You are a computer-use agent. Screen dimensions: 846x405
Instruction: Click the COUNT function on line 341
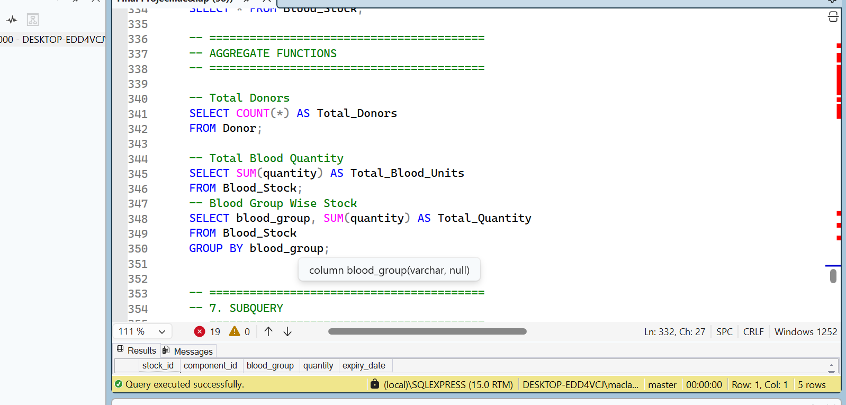pyautogui.click(x=253, y=113)
